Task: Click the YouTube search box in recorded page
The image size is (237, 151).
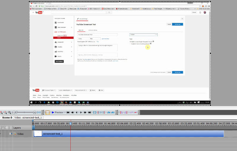Action: point(79,12)
